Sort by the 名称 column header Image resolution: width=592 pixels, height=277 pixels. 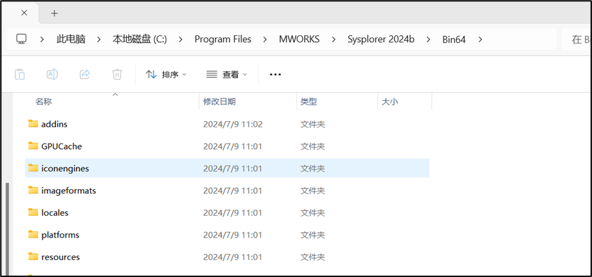[44, 101]
